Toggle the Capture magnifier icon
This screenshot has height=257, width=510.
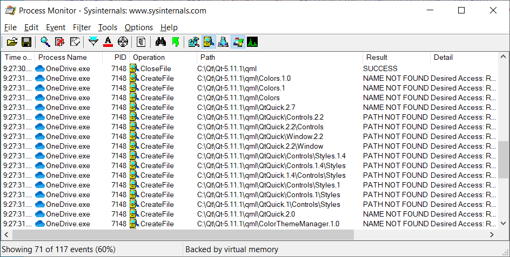click(45, 42)
